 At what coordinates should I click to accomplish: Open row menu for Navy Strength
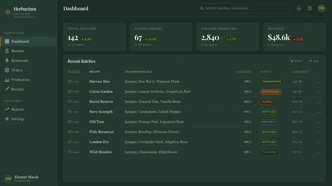point(319,112)
